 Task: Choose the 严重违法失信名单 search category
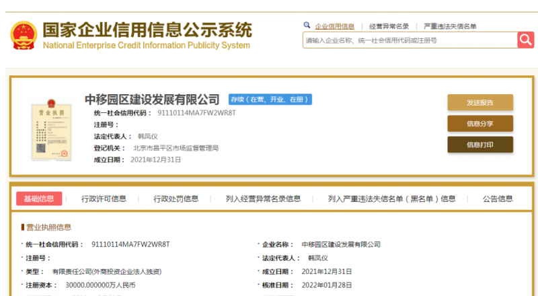[450, 26]
